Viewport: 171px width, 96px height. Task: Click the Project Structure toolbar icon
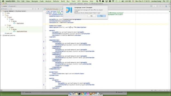point(166,6)
